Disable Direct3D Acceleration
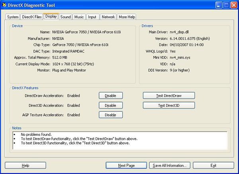 click(x=111, y=106)
